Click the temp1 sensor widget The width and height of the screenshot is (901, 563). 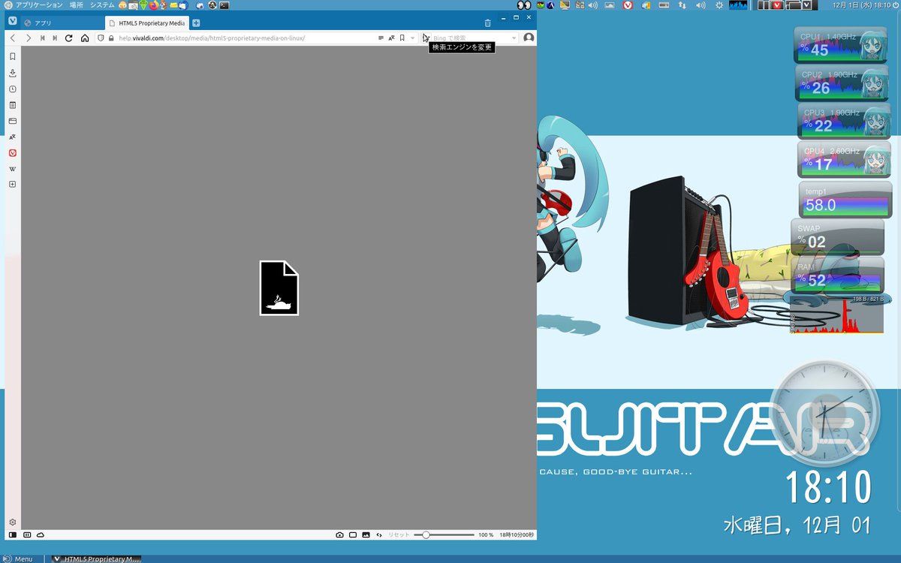pyautogui.click(x=845, y=200)
